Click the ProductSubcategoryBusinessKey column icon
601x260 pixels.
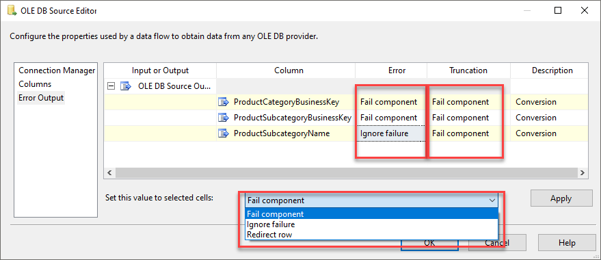(x=224, y=118)
